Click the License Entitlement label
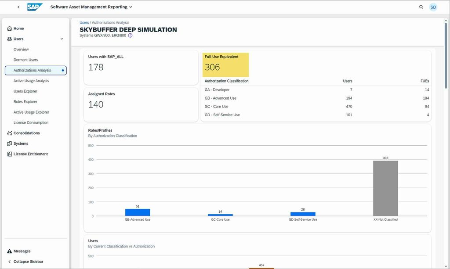The width and height of the screenshot is (450, 269). (31, 154)
